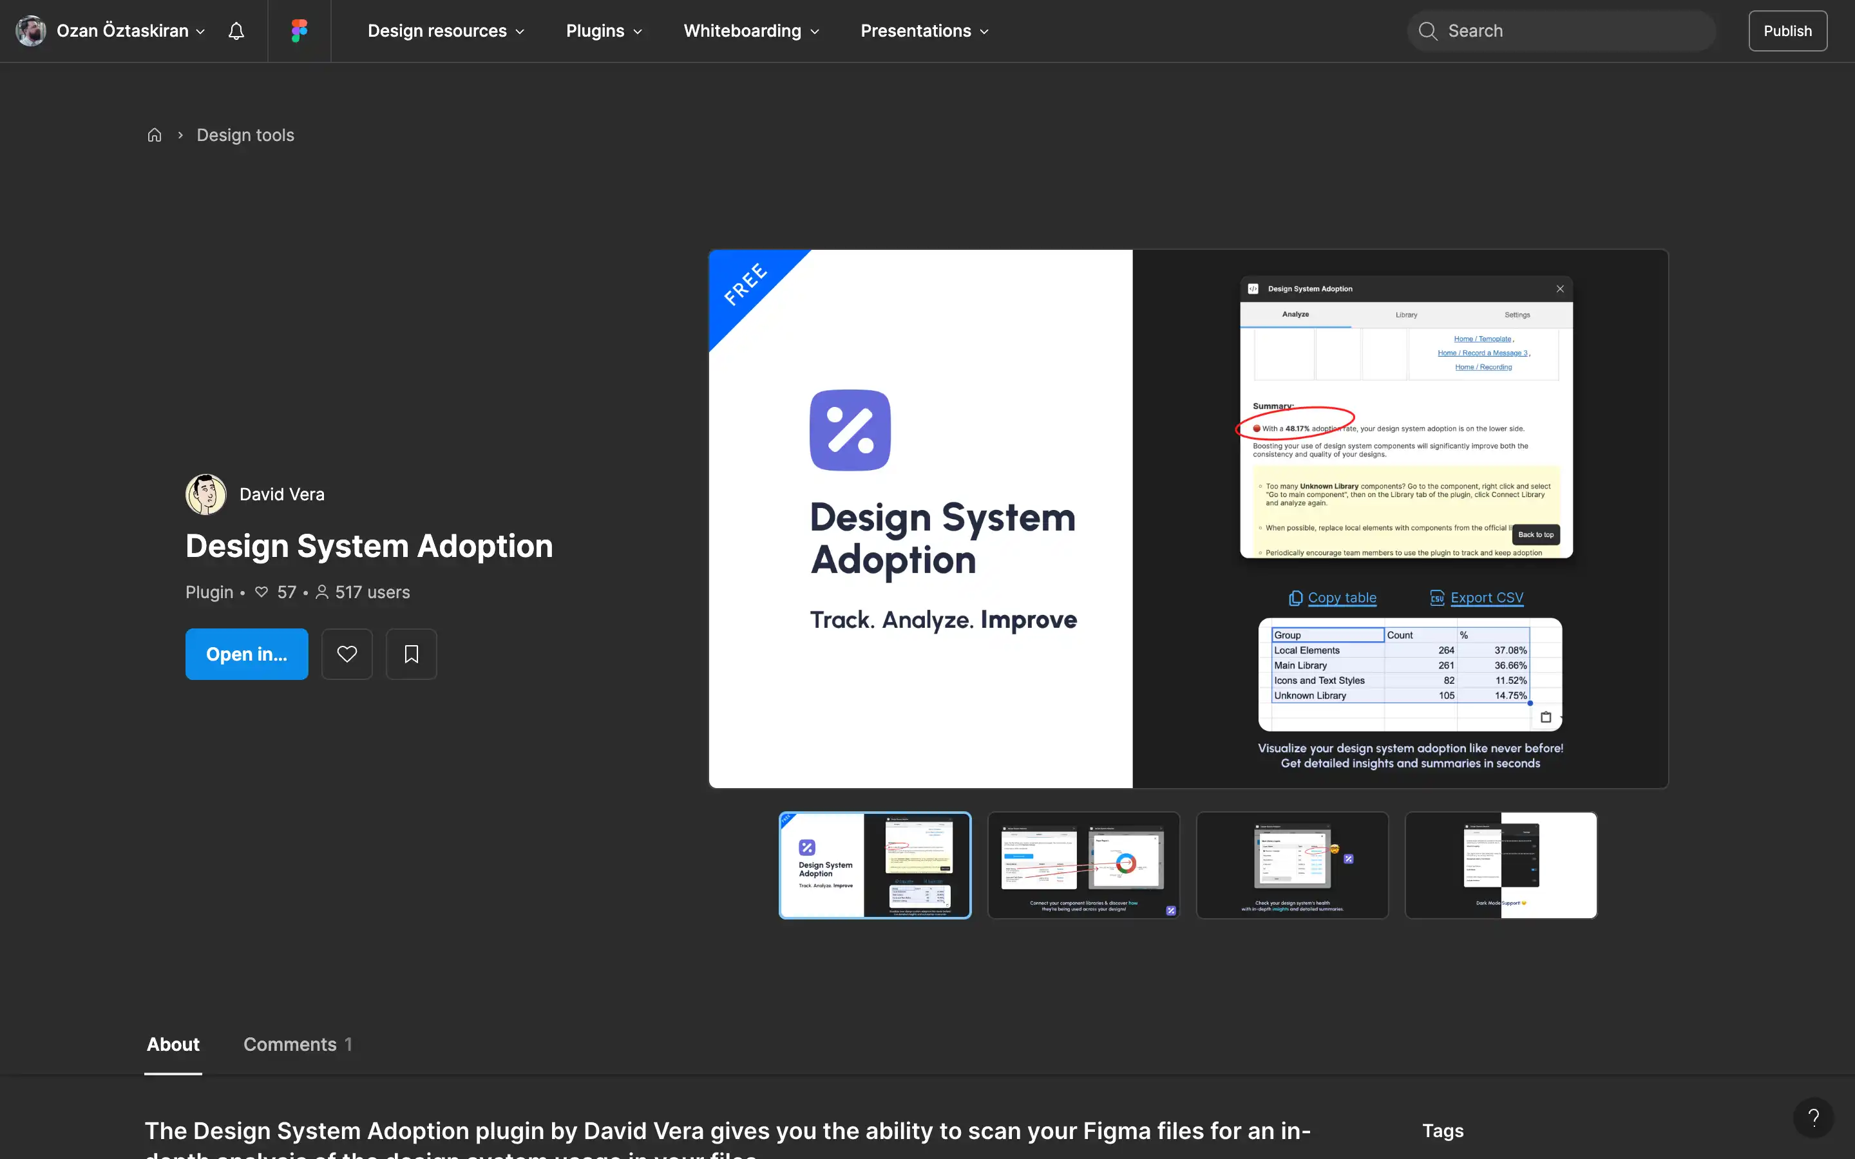Save the plugin with the bookmark button
Image resolution: width=1855 pixels, height=1159 pixels.
tap(411, 654)
